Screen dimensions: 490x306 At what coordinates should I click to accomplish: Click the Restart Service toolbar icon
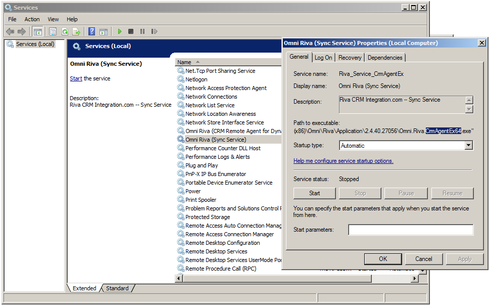[154, 31]
